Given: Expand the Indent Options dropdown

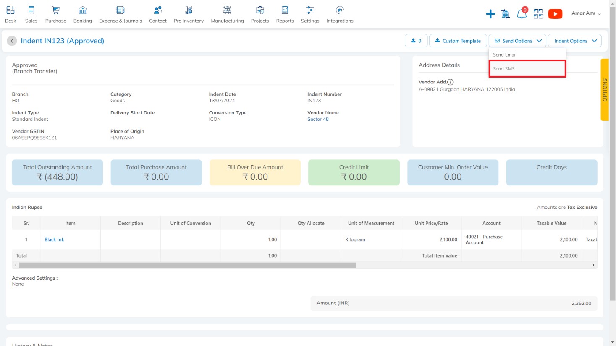Looking at the screenshot, I should (x=575, y=41).
